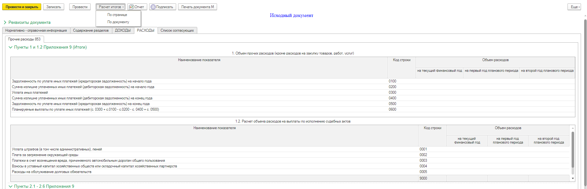Click scroll-down arrow of table 1.2
587x189 pixels.
(573, 178)
